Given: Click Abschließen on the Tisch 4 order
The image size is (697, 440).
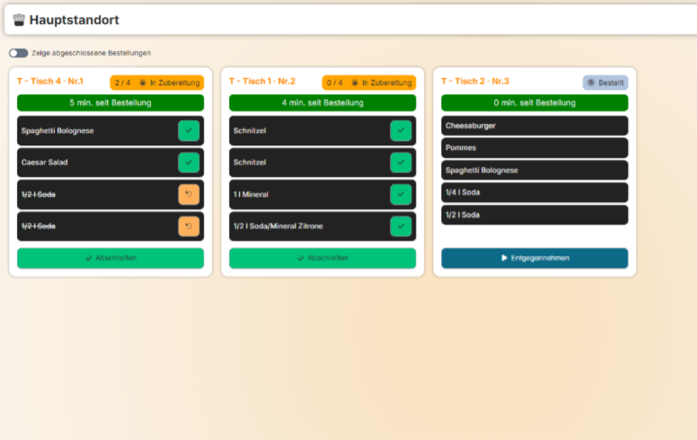Looking at the screenshot, I should 111,258.
